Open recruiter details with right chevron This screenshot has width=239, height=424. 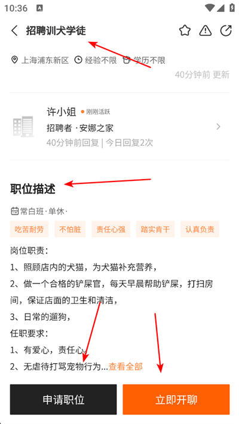(219, 127)
